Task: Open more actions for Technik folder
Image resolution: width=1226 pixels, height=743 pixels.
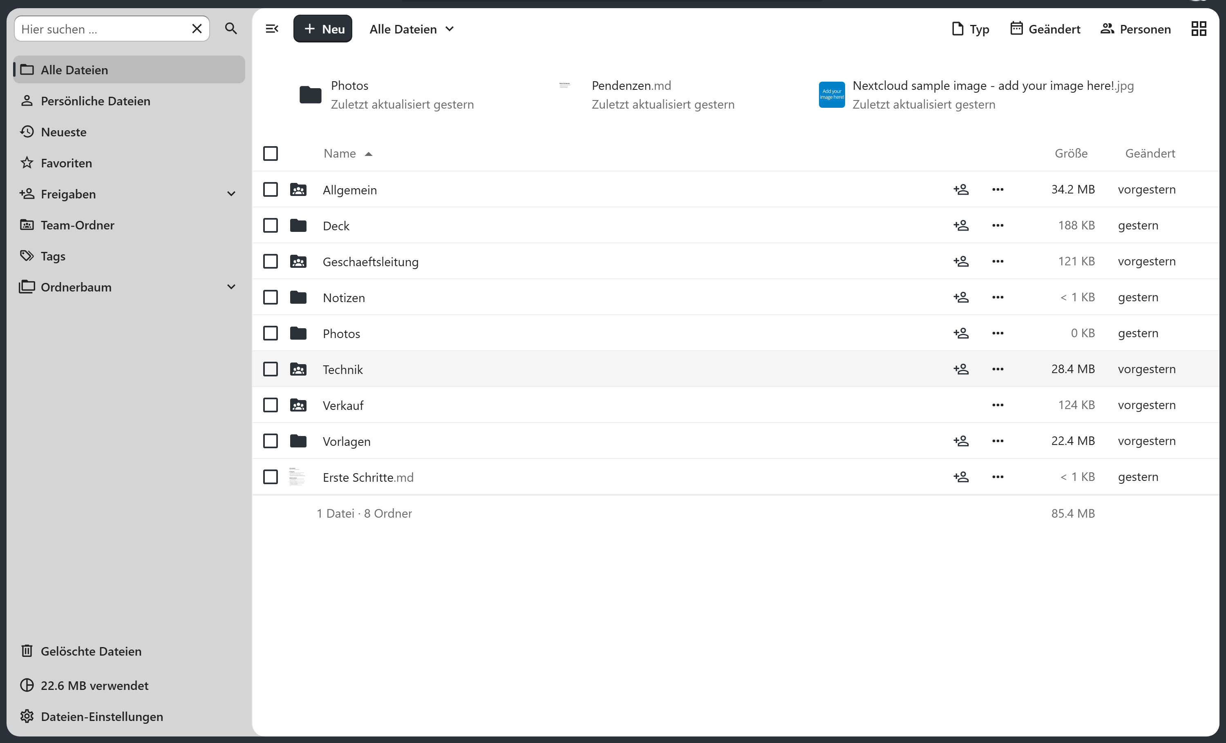Action: coord(998,369)
